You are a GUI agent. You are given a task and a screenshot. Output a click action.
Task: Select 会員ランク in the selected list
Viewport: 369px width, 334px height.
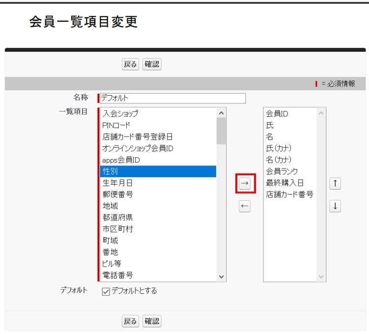282,171
